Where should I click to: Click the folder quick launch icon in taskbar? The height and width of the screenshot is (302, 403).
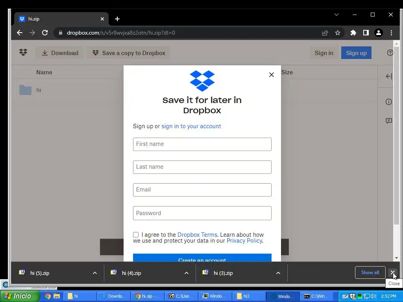click(57, 296)
